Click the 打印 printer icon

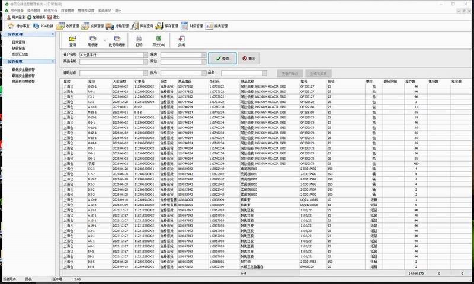pyautogui.click(x=139, y=40)
